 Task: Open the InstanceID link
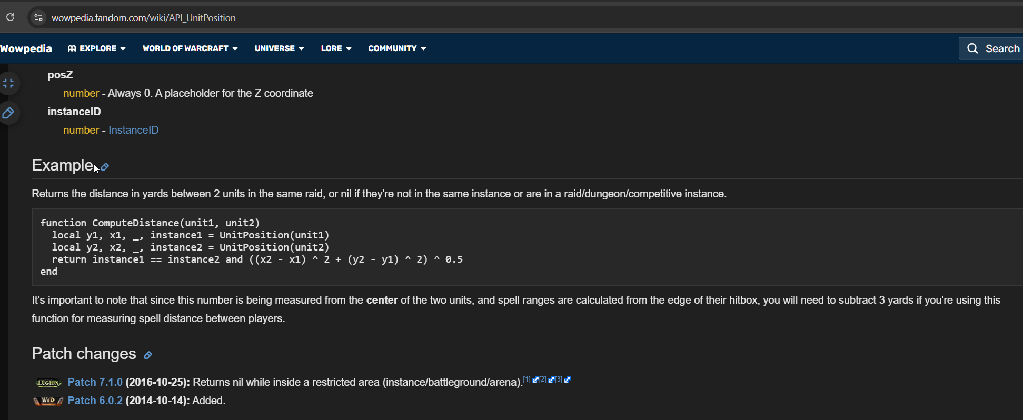(x=133, y=130)
